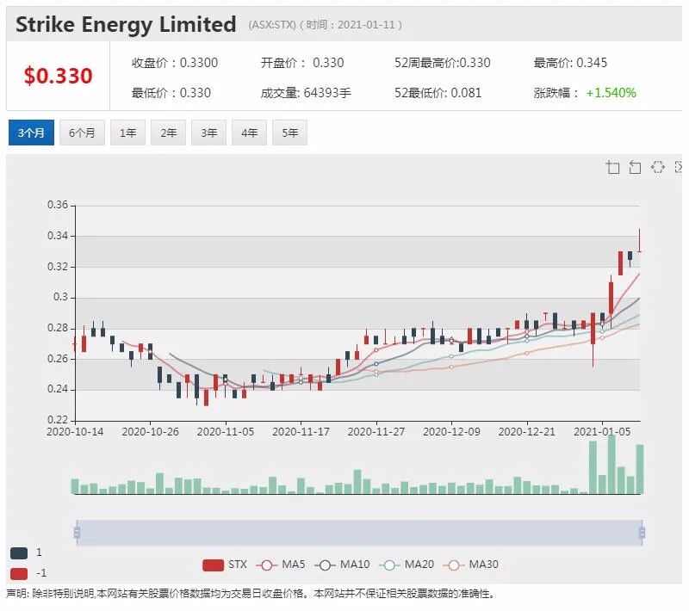
Task: Switch to the 6个月 range tab
Action: coord(82,133)
